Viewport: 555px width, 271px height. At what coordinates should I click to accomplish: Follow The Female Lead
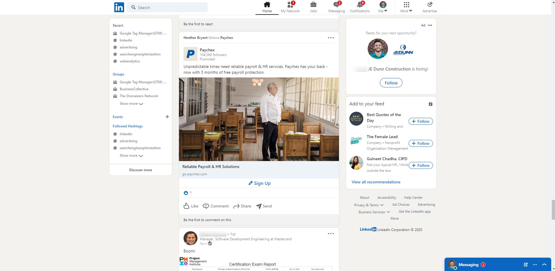[x=420, y=143]
